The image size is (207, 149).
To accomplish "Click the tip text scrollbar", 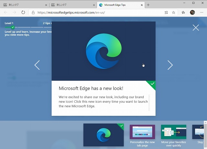I will [x=149, y=103].
